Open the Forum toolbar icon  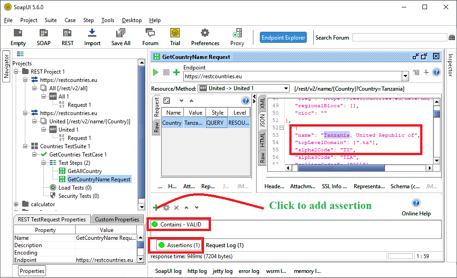(x=150, y=37)
